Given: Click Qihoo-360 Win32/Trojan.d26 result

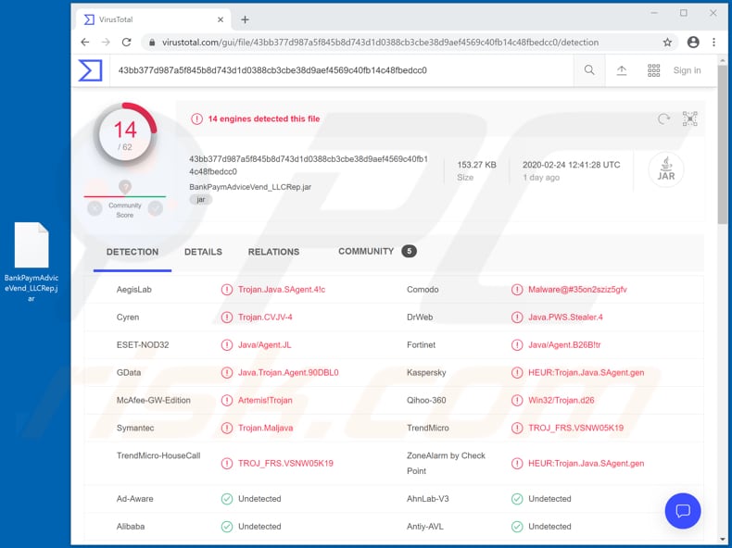Looking at the screenshot, I should coord(562,400).
